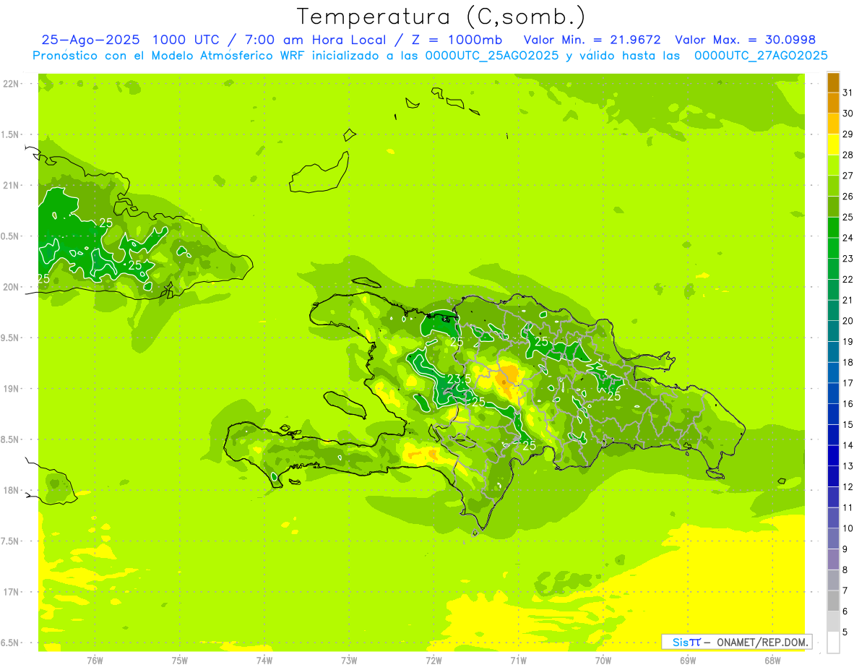Click the yellow legend swatch between 28 and 29
This screenshot has width=867, height=670.
tap(833, 145)
